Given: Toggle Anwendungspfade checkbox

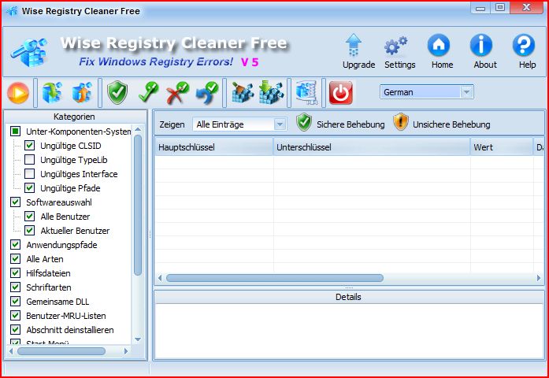Looking at the screenshot, I should click(16, 245).
